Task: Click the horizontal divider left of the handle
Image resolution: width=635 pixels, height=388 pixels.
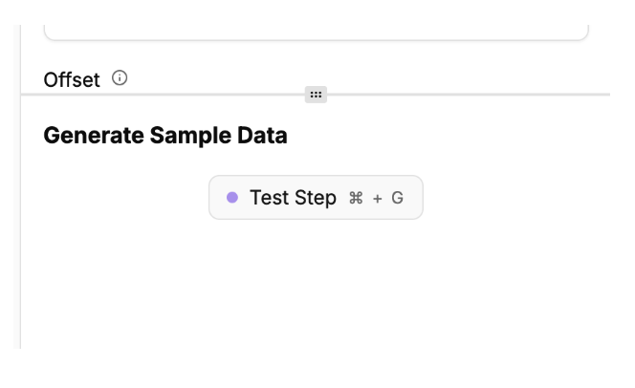Action: 163,95
